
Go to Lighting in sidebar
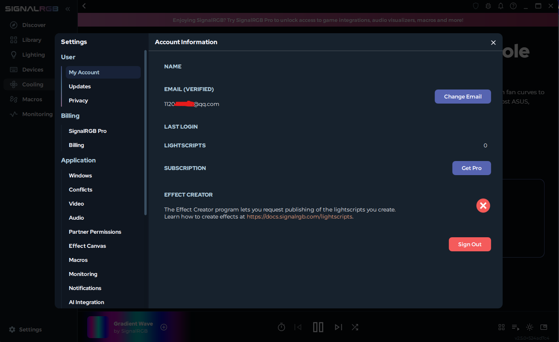click(x=27, y=55)
